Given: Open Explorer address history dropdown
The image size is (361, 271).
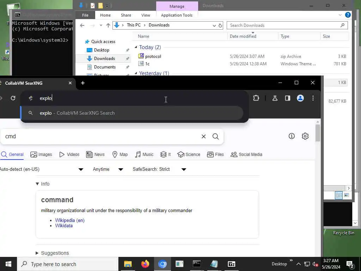Looking at the screenshot, I should [x=214, y=25].
